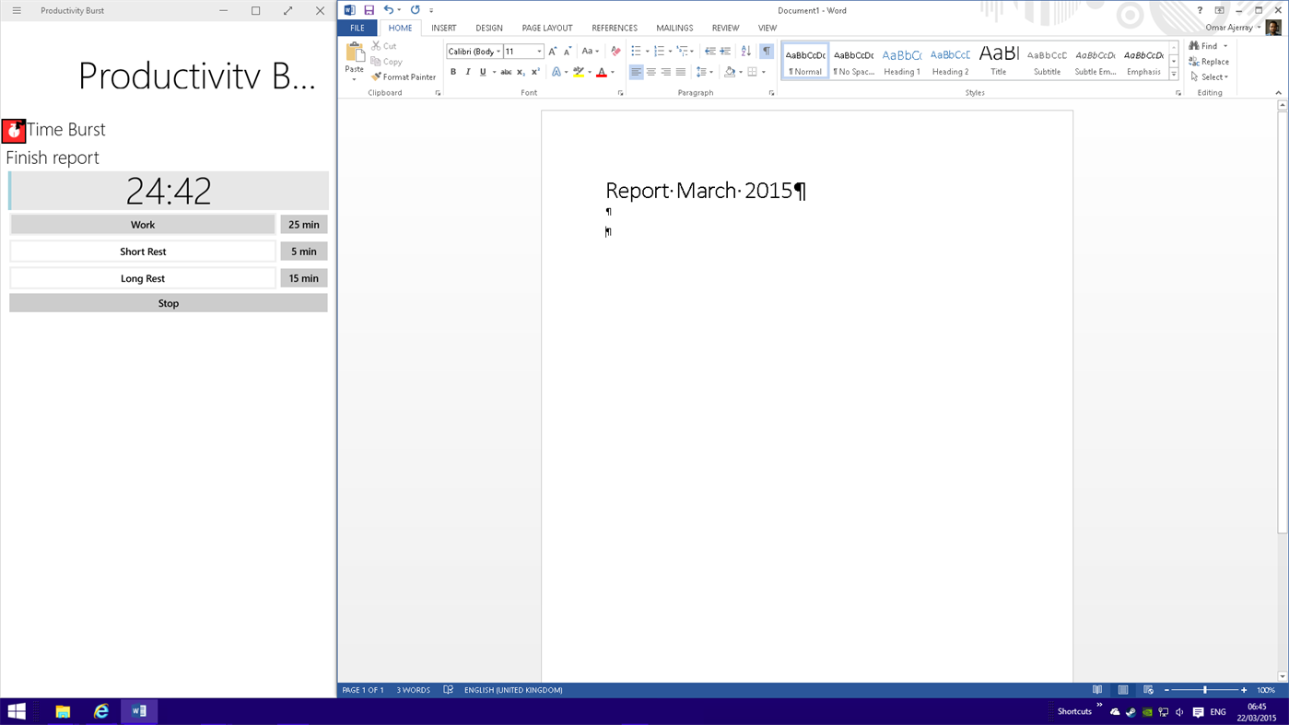Open the font size dropdown
The width and height of the screenshot is (1289, 725).
coord(539,51)
